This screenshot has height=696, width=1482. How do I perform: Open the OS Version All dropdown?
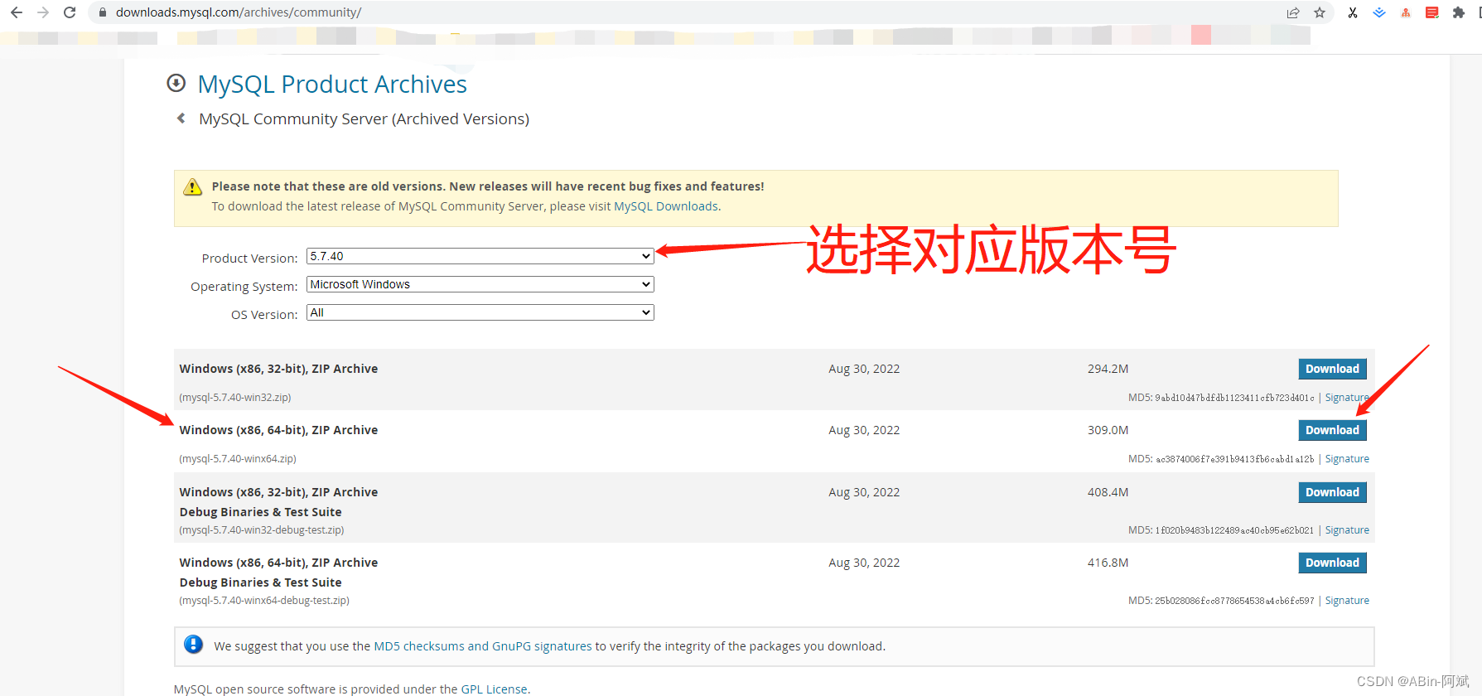click(480, 312)
